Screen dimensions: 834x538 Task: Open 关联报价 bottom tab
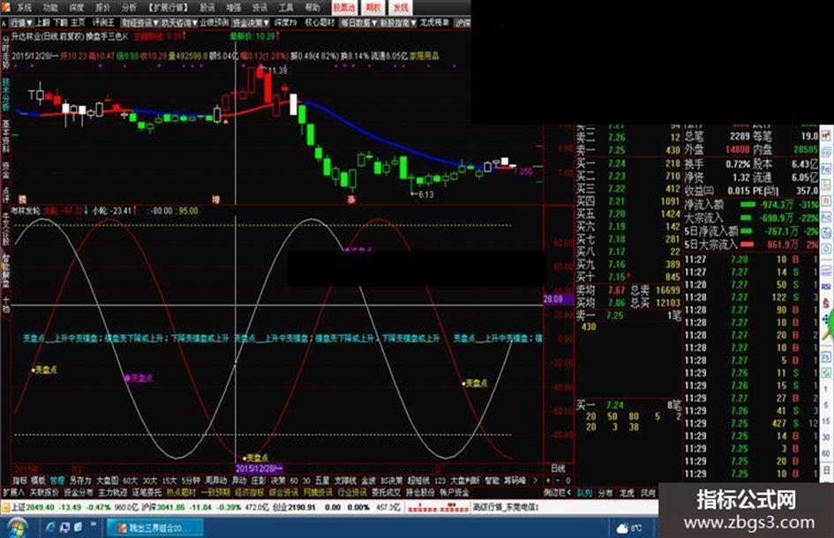[x=44, y=493]
